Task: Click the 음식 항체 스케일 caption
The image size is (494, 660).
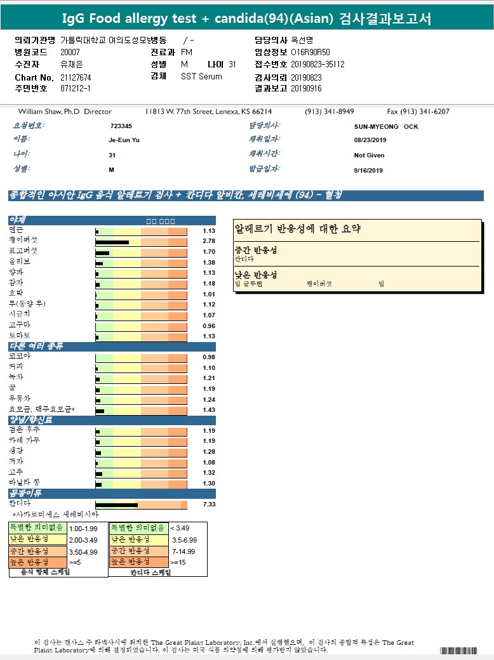Action: 46,572
